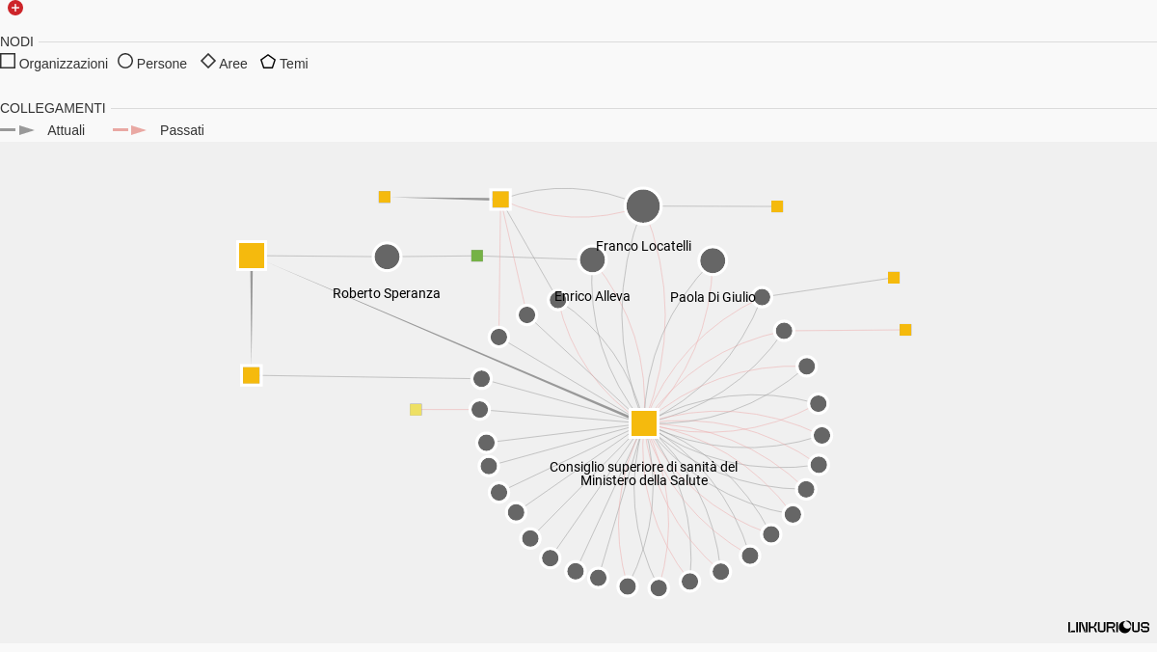Click Persone circle legend icon
Viewport: 1157px width, 652px height.
(125, 61)
